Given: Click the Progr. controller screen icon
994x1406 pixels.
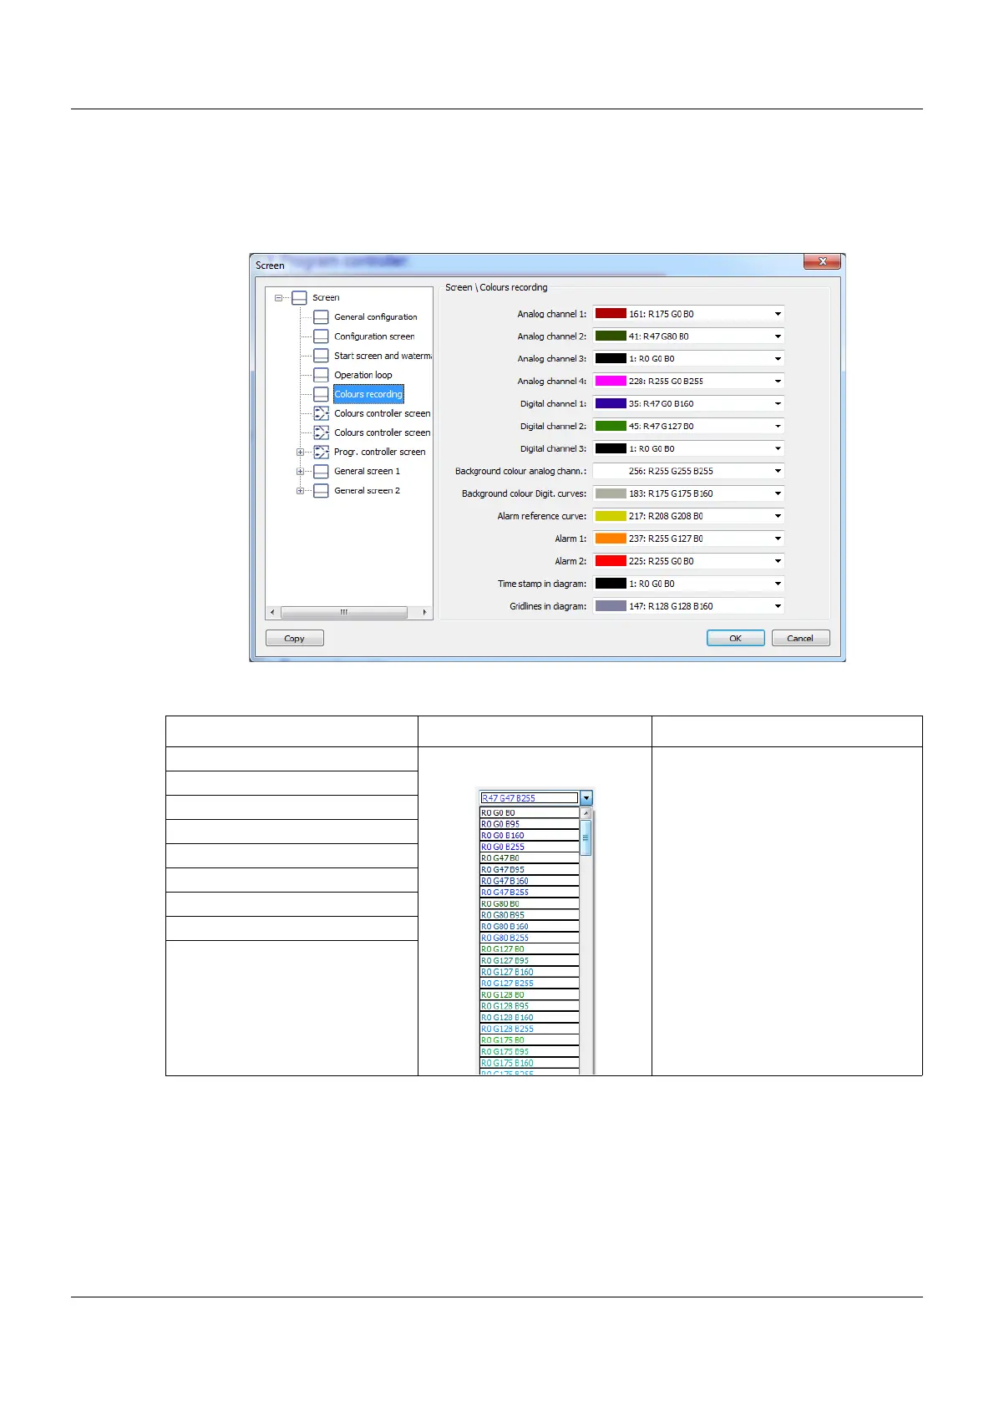Looking at the screenshot, I should (x=321, y=452).
